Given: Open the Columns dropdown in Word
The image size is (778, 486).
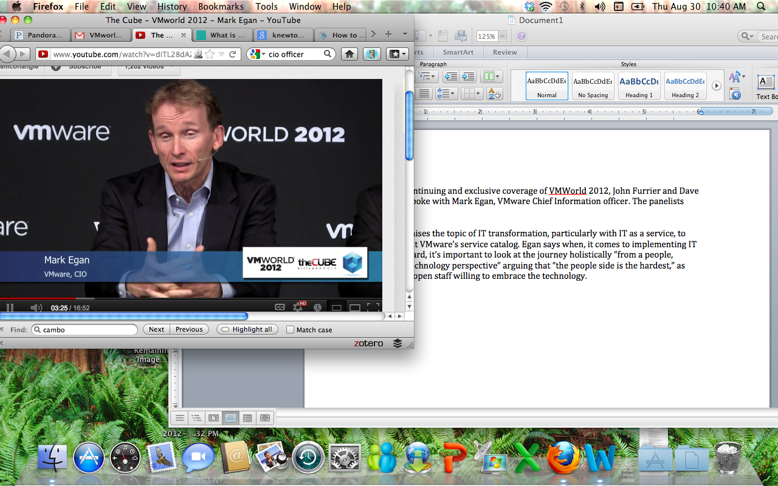Looking at the screenshot, I should (491, 77).
